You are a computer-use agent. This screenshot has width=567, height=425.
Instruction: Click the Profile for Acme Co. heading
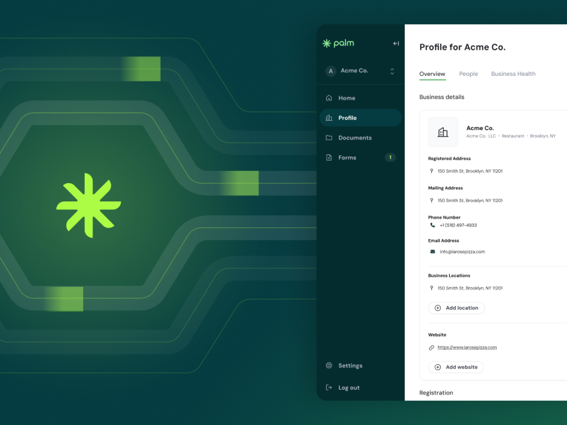click(462, 47)
